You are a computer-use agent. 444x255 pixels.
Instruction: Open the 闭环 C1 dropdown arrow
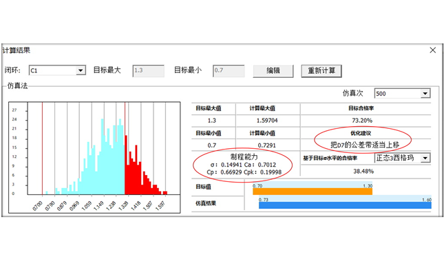[x=81, y=70]
